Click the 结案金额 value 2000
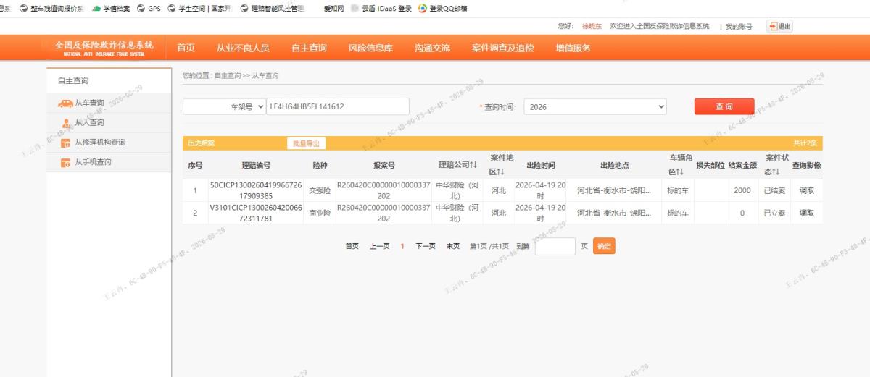 (742, 190)
